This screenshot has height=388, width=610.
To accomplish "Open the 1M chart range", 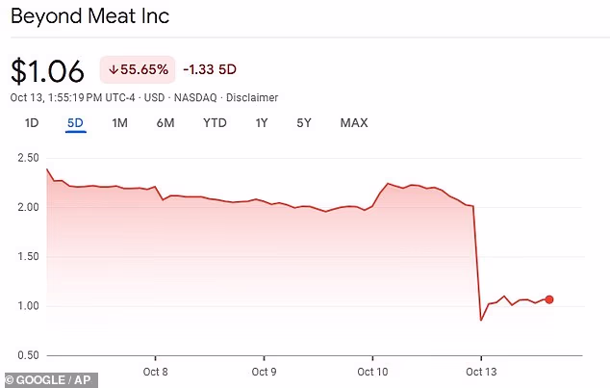I will click(119, 122).
